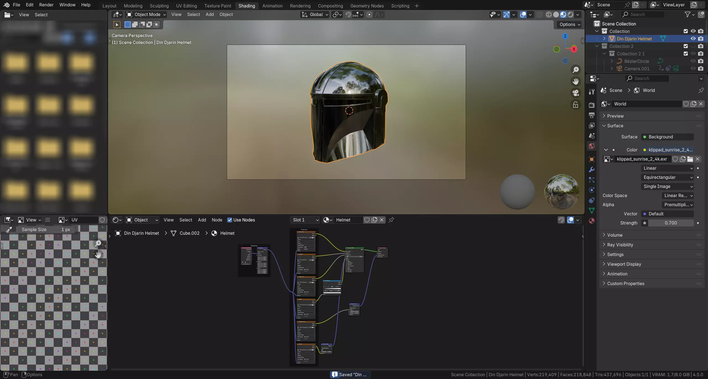Open the Object Data properties tab
The image size is (708, 379).
point(592,210)
